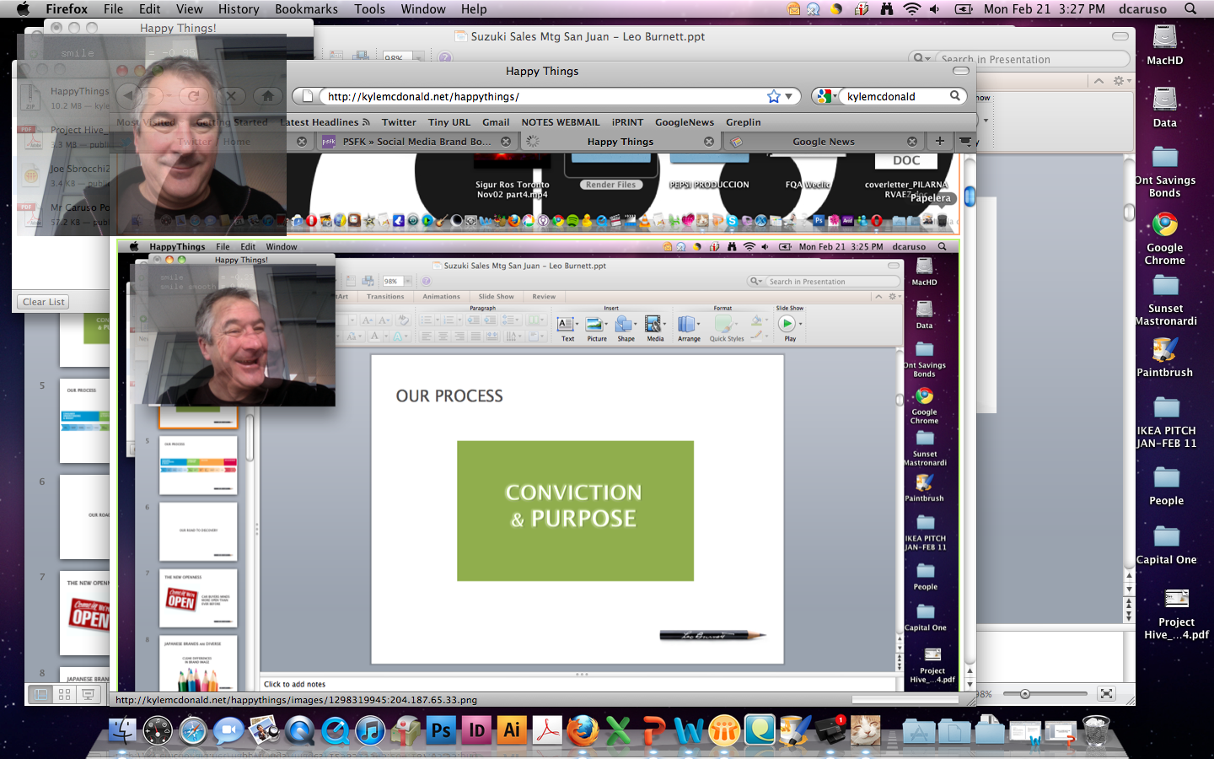Switch to the Google News browser tab

click(x=823, y=142)
